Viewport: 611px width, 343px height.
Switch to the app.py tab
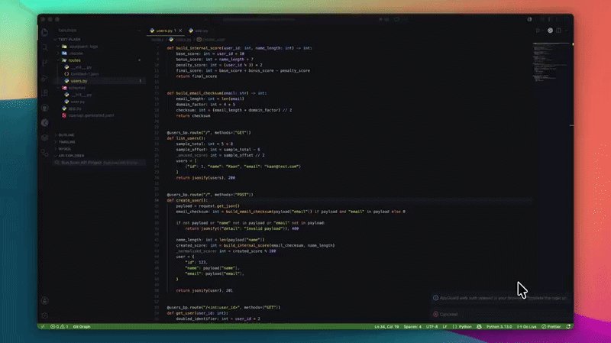[199, 31]
